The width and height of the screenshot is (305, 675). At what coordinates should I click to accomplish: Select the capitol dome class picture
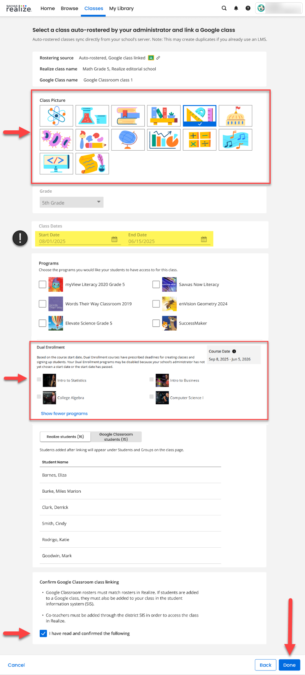coord(236,116)
